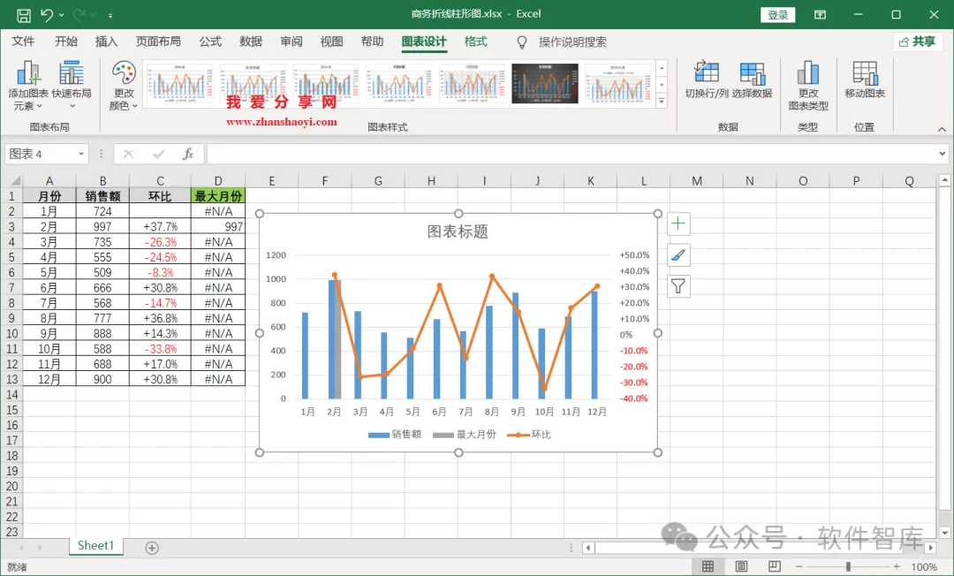Open the Undo history dropdown arrow
954x576 pixels.
[62, 15]
